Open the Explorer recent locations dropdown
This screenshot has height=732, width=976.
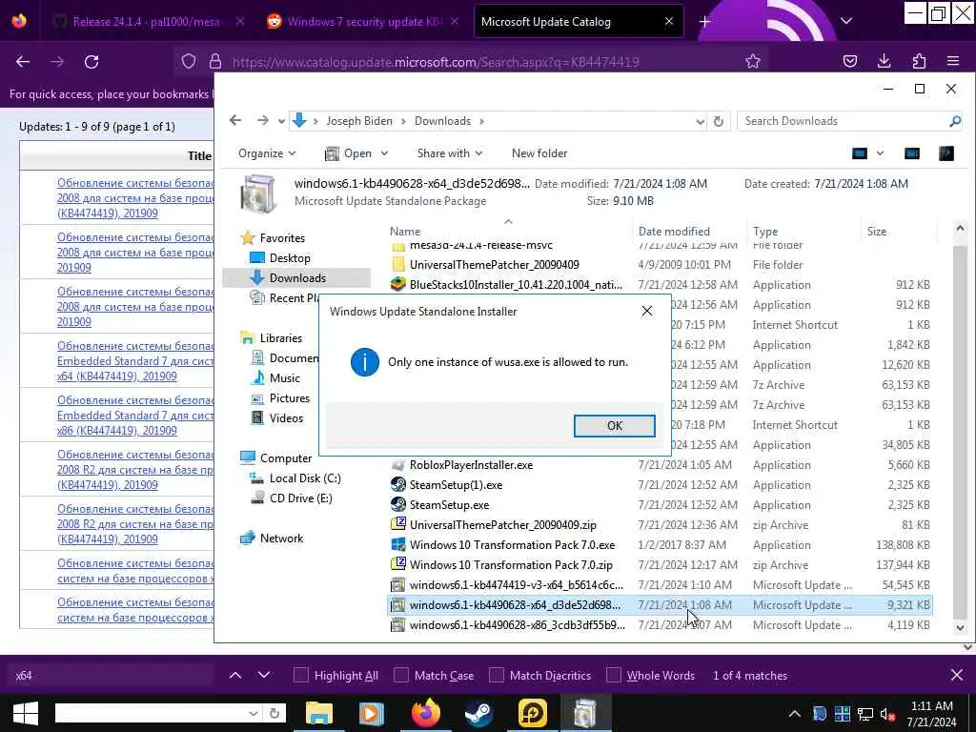point(281,121)
